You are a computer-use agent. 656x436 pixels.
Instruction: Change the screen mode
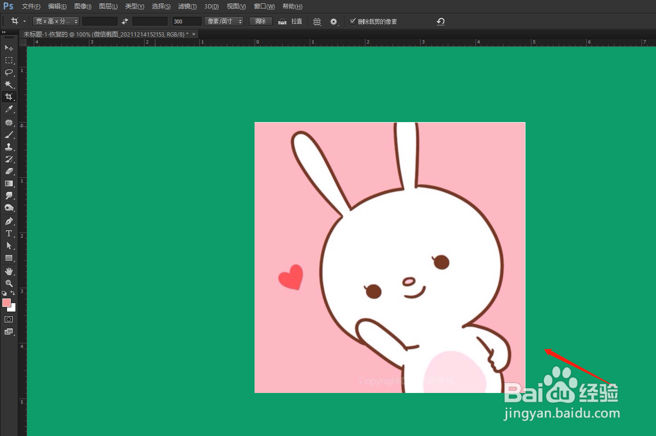click(9, 332)
